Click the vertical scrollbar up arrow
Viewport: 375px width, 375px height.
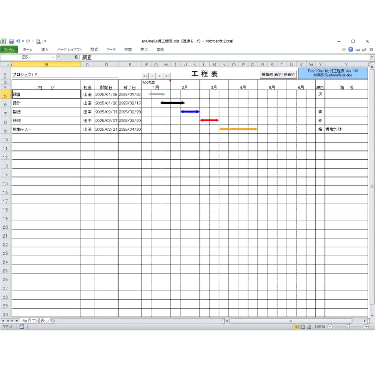tap(372, 67)
